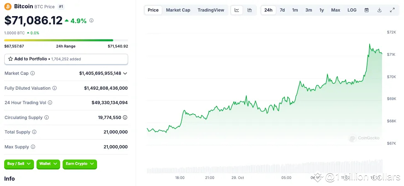
Task: Select the 7d time range
Action: (282, 10)
